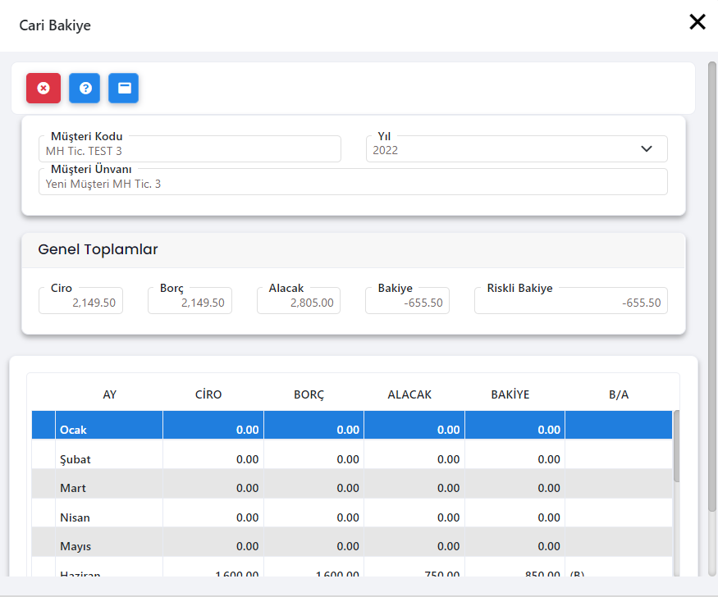Click the Alacak total field
The width and height of the screenshot is (718, 597).
299,302
